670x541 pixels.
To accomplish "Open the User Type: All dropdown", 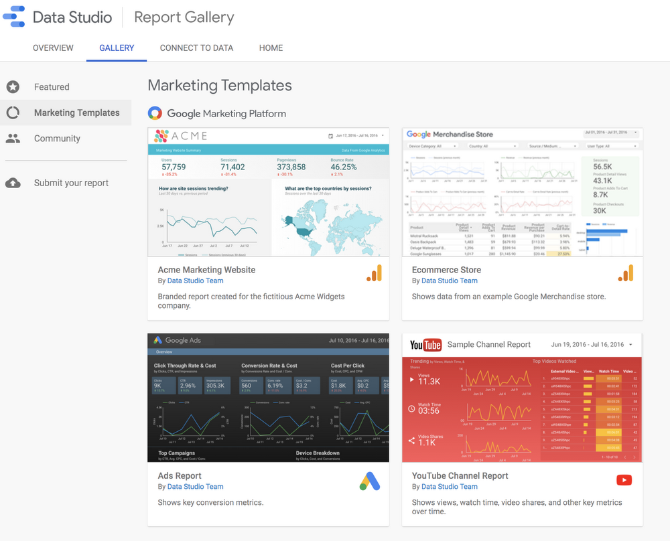I will (613, 146).
